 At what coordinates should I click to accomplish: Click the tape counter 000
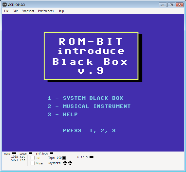tap(59, 158)
